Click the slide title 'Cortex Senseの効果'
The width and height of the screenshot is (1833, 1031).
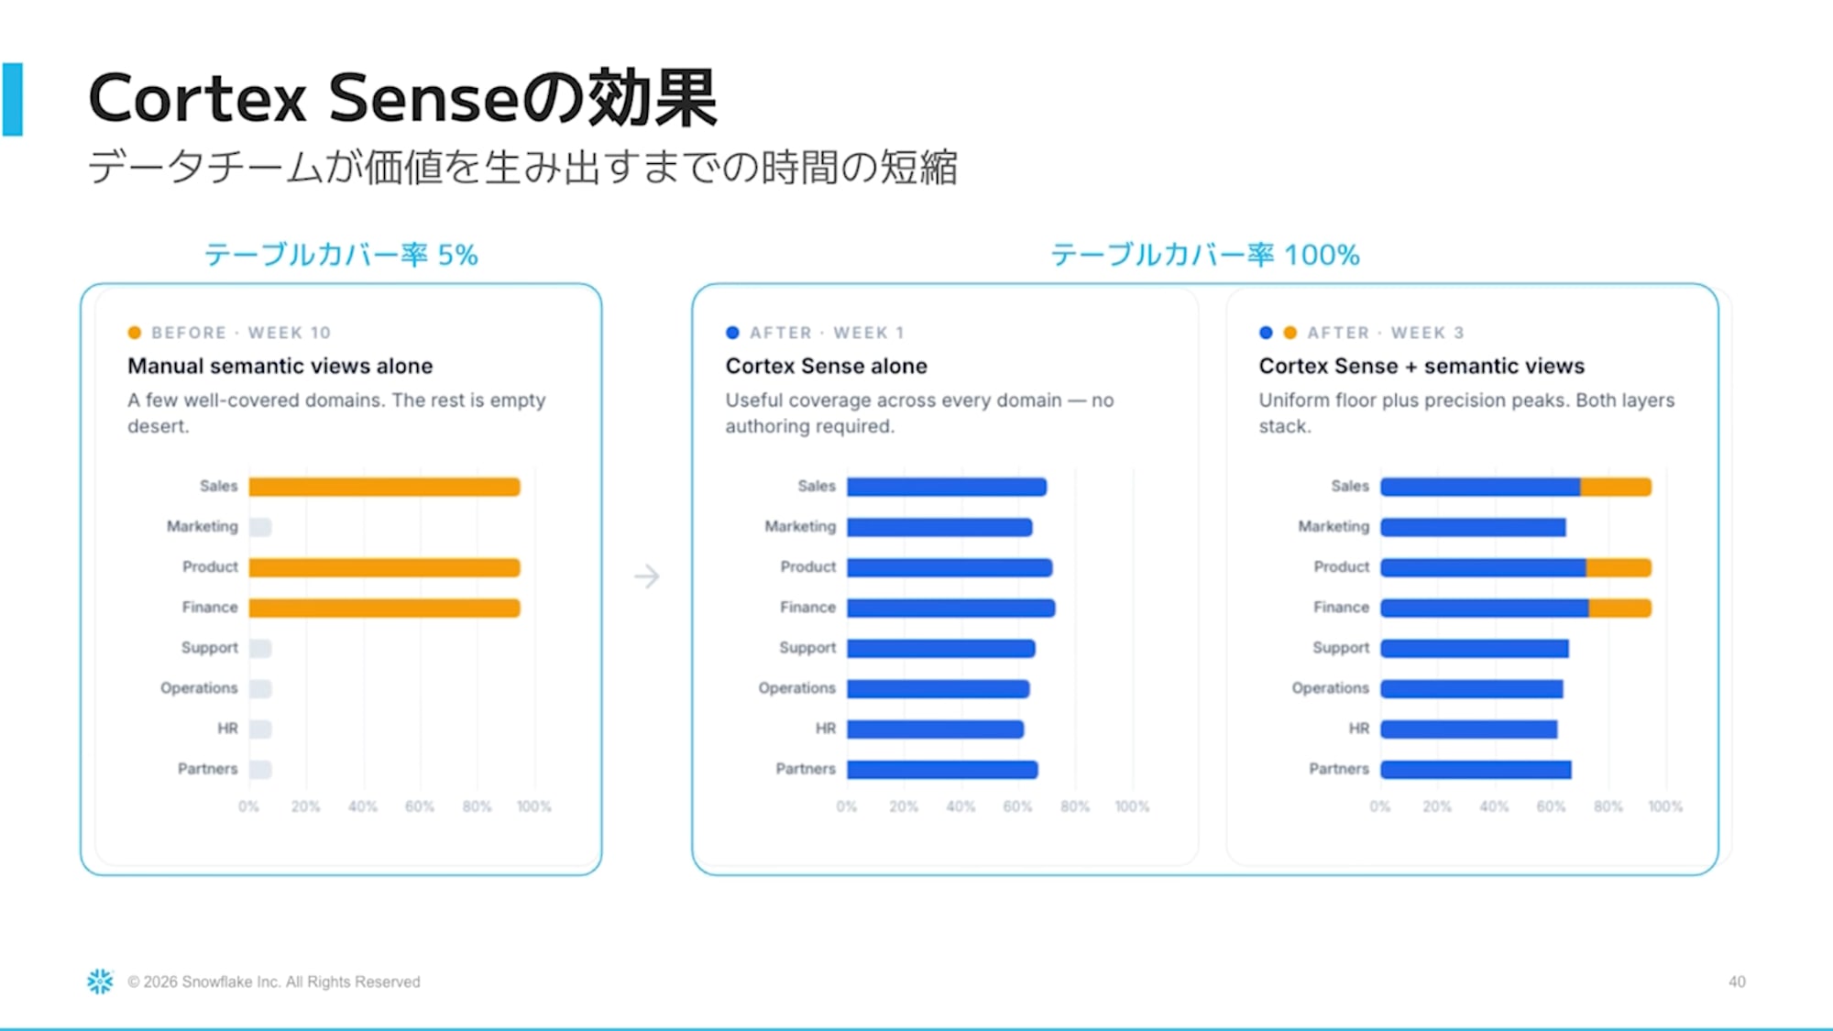coord(402,98)
